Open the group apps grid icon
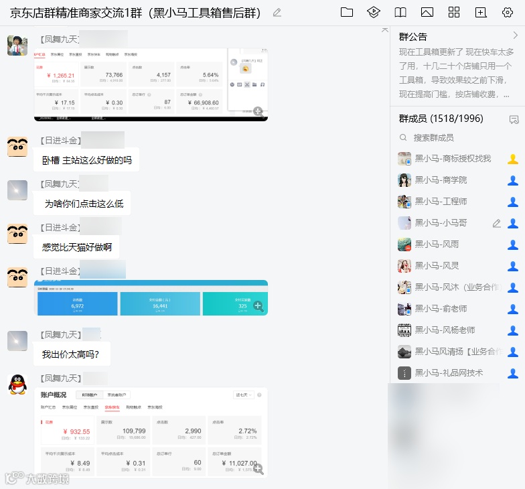The height and width of the screenshot is (489, 525). [x=454, y=12]
